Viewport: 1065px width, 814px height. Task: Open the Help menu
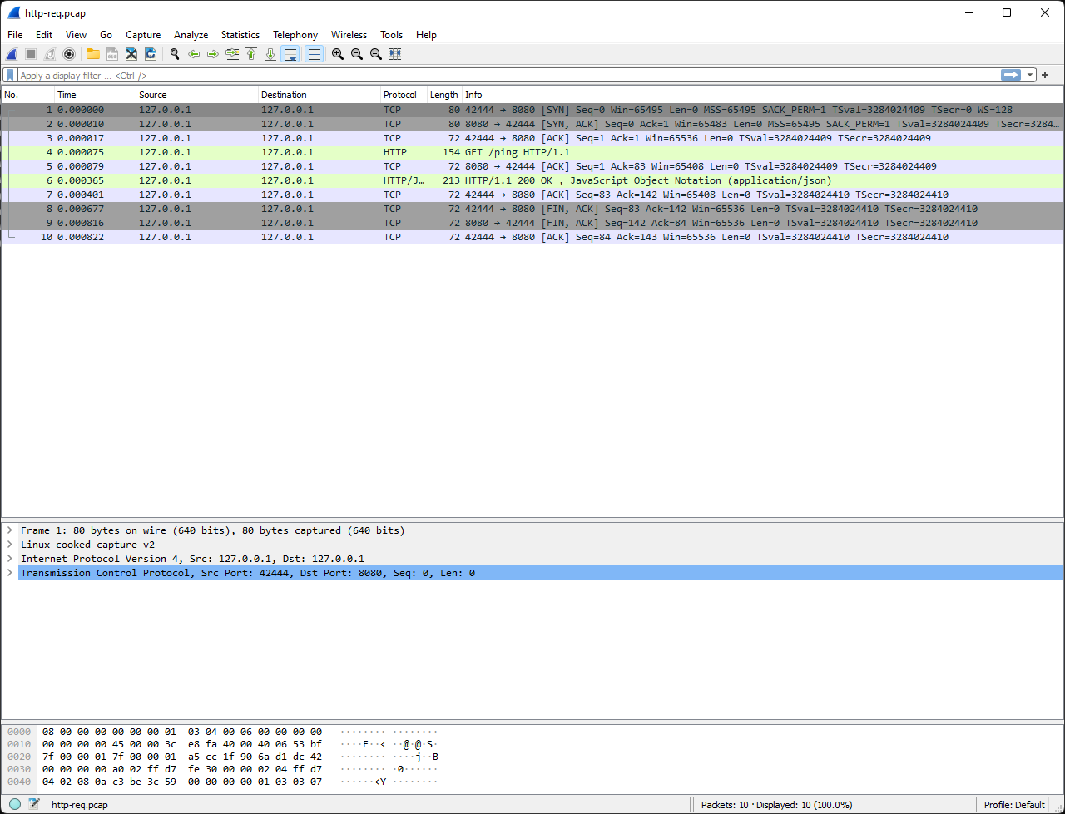(426, 35)
